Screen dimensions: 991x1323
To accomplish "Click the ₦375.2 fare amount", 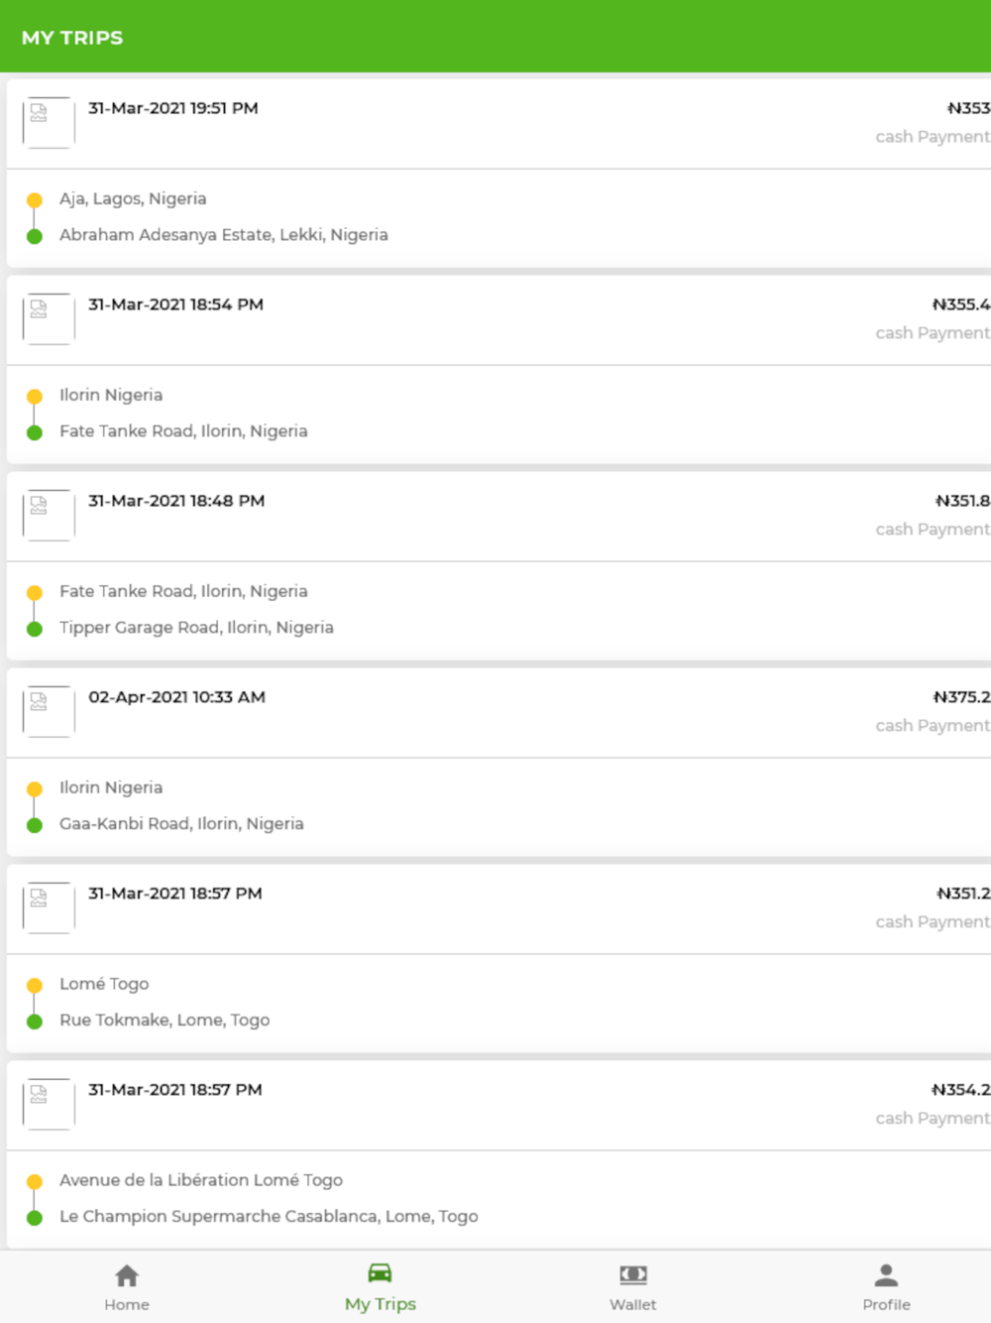I will [x=960, y=697].
